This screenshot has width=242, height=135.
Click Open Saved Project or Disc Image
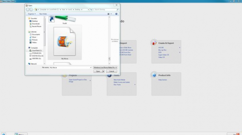click(78, 81)
